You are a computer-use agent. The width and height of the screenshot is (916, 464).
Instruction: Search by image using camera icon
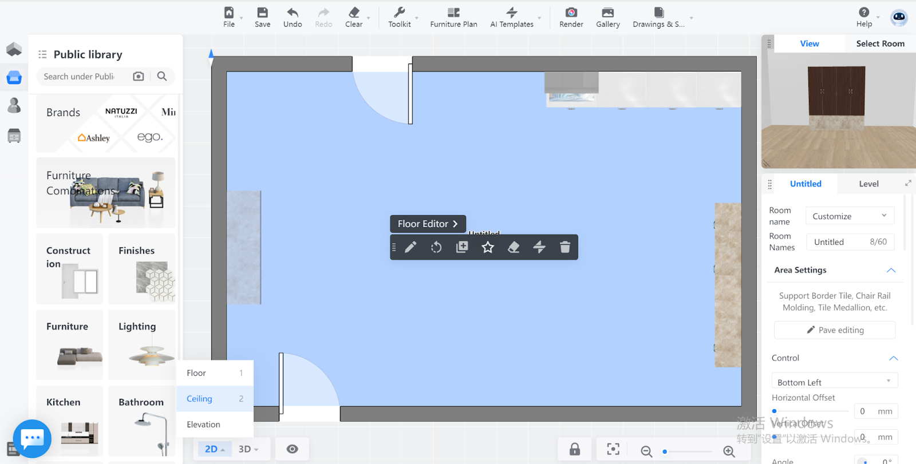coord(139,76)
